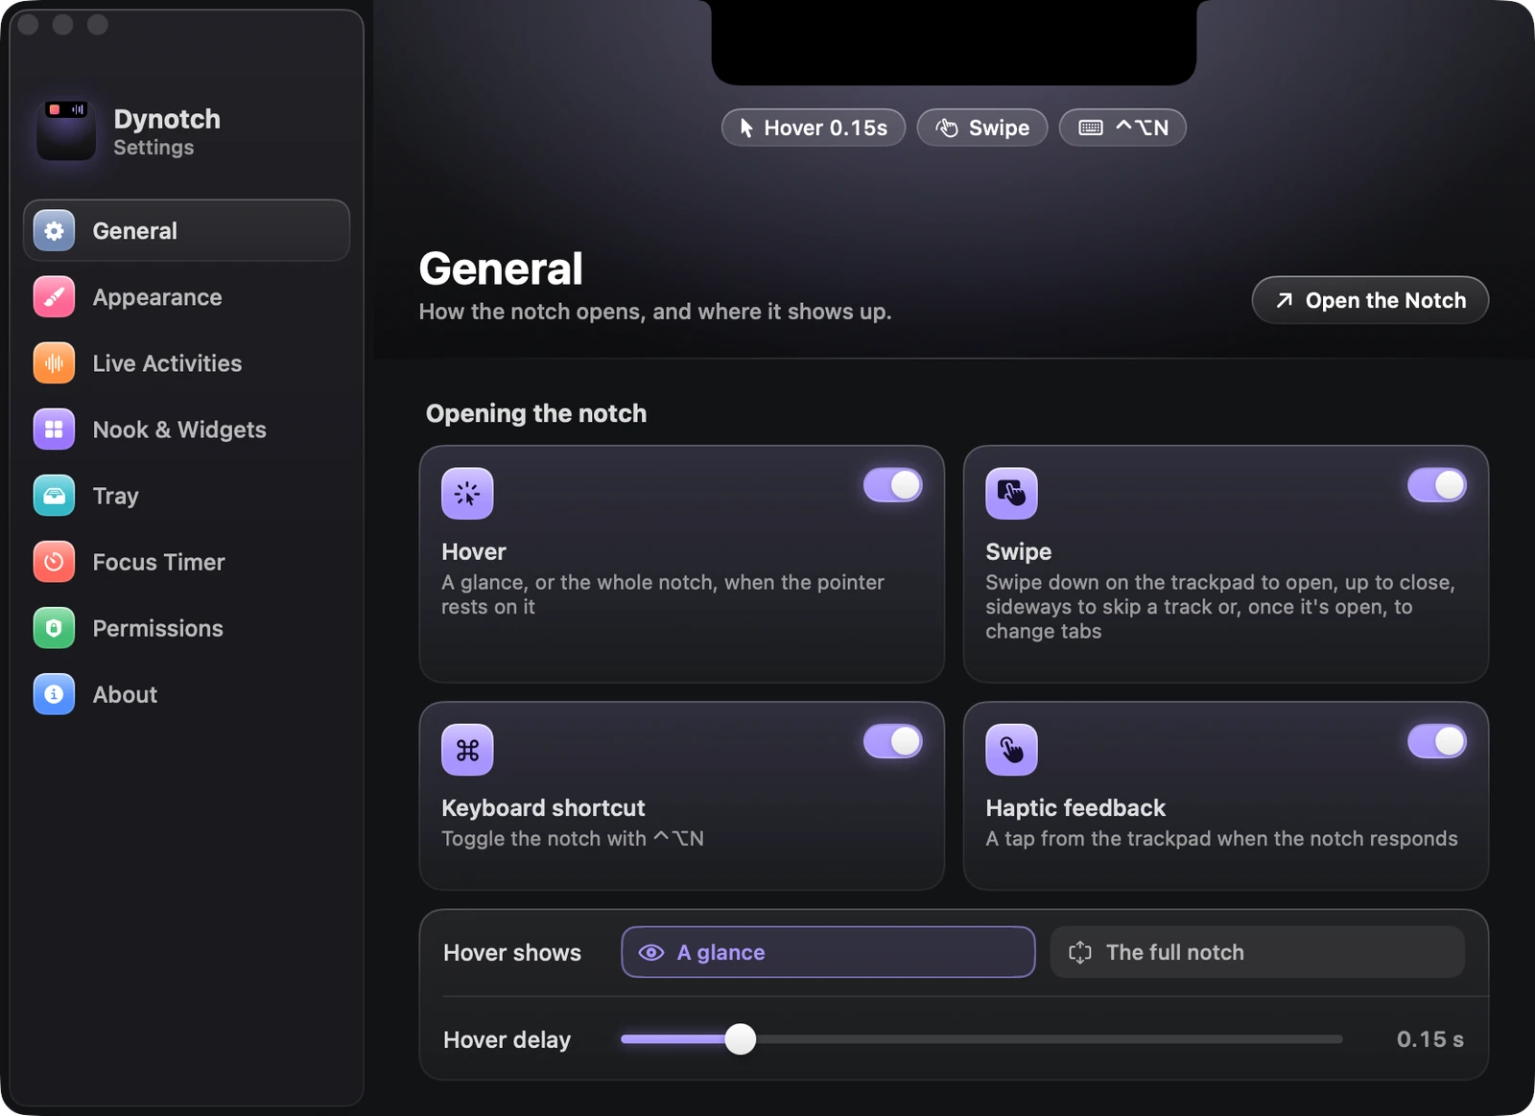This screenshot has height=1116, width=1535.
Task: Click the full notch expand icon
Action: pyautogui.click(x=1080, y=952)
